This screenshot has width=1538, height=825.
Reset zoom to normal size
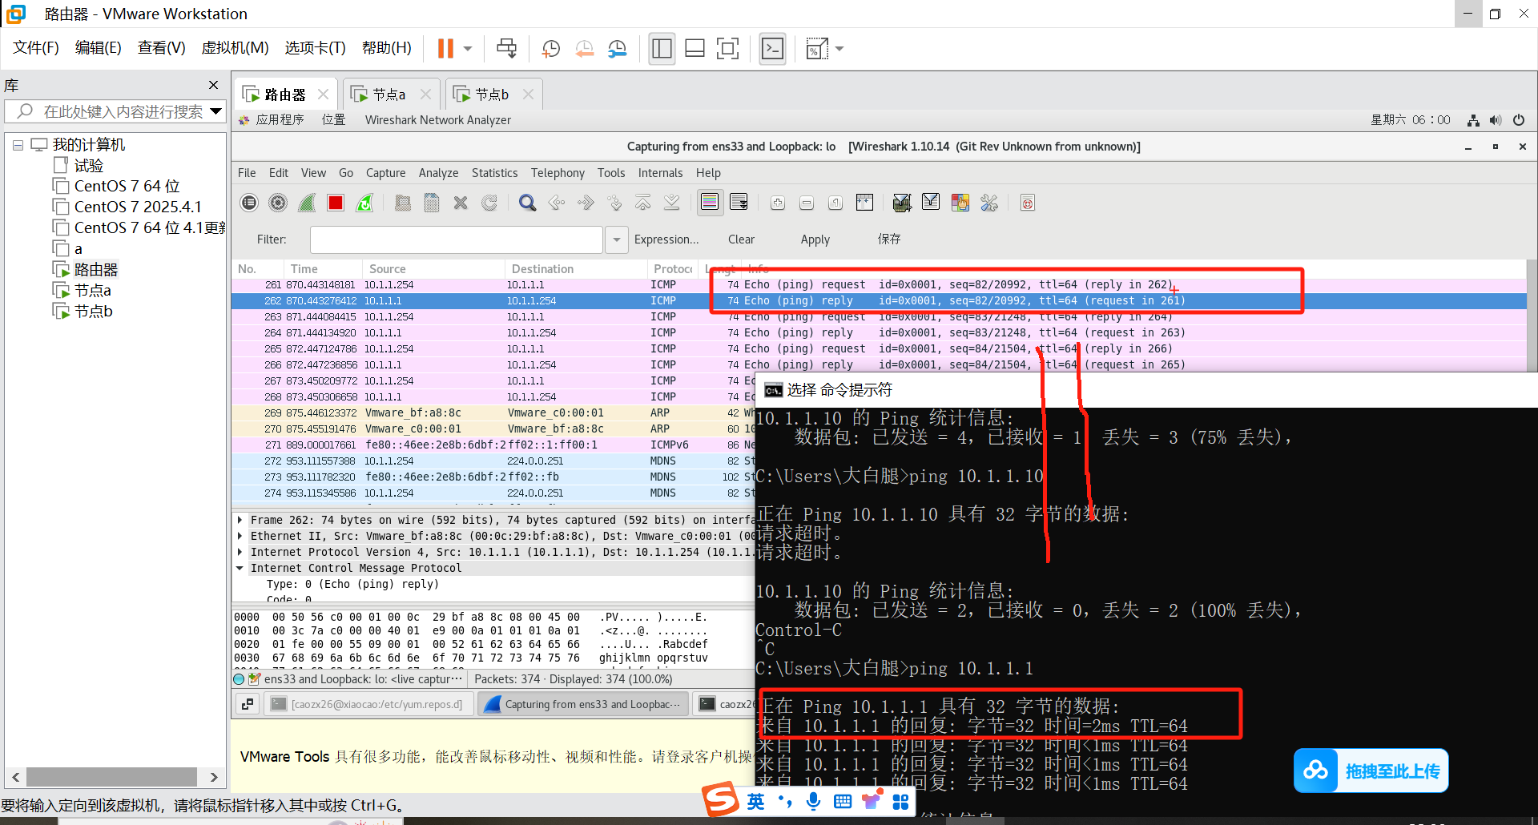pyautogui.click(x=835, y=203)
